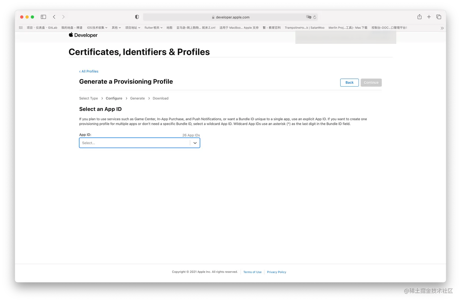
Task: Click the Select an App ID heading
Action: point(100,109)
